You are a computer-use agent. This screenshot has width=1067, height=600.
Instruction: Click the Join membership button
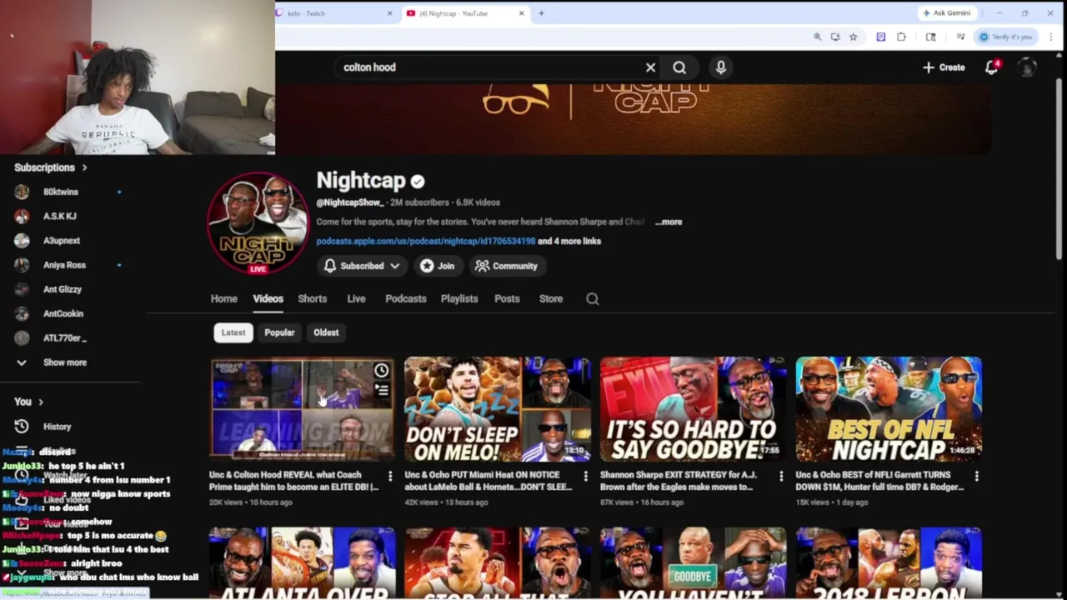[x=438, y=266]
